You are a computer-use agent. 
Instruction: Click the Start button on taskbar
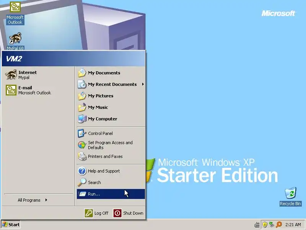click(11, 225)
